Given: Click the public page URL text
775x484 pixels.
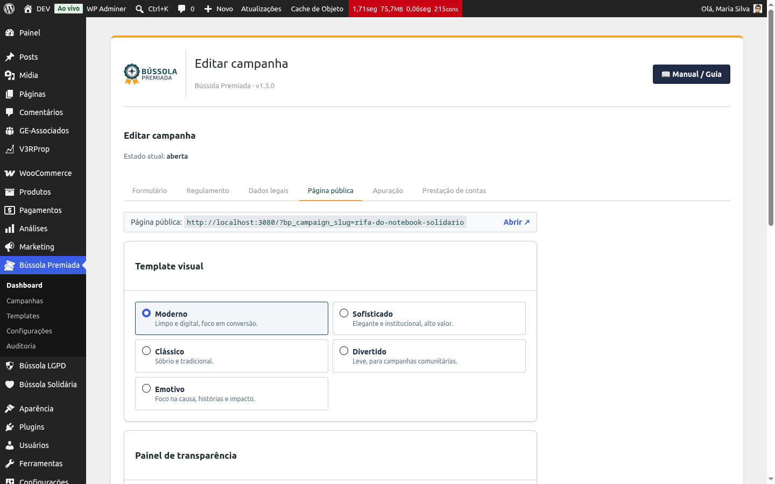Looking at the screenshot, I should point(325,222).
